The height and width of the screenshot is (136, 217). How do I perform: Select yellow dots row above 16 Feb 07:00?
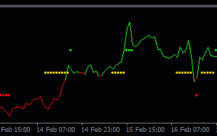pos(184,73)
